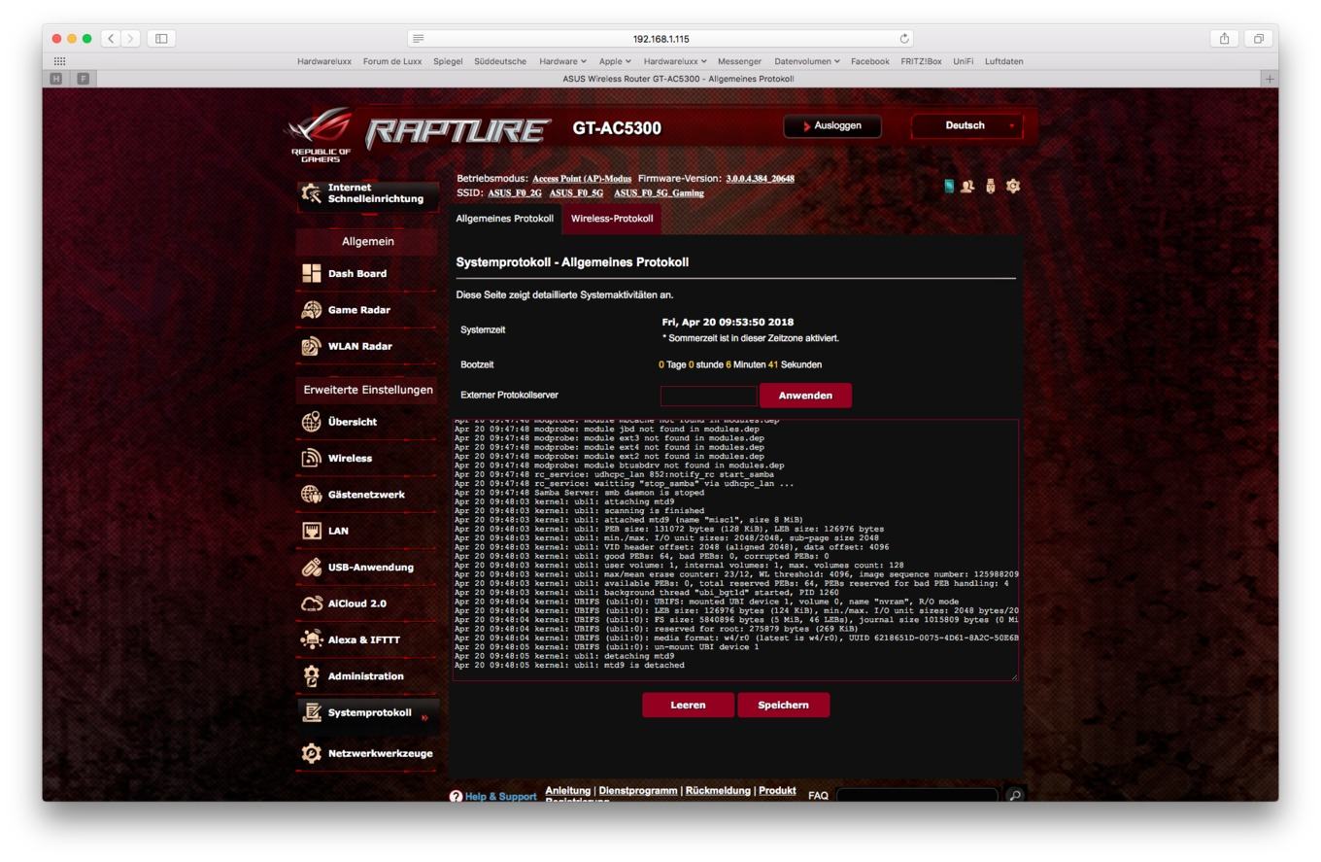Open the Rückmeldung support link
1321x862 pixels.
point(718,790)
